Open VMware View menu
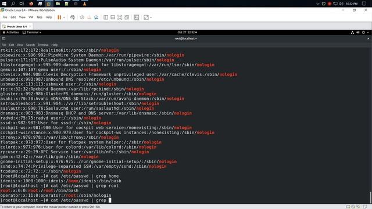Viewport: 372px width, 209px height. click(22, 17)
